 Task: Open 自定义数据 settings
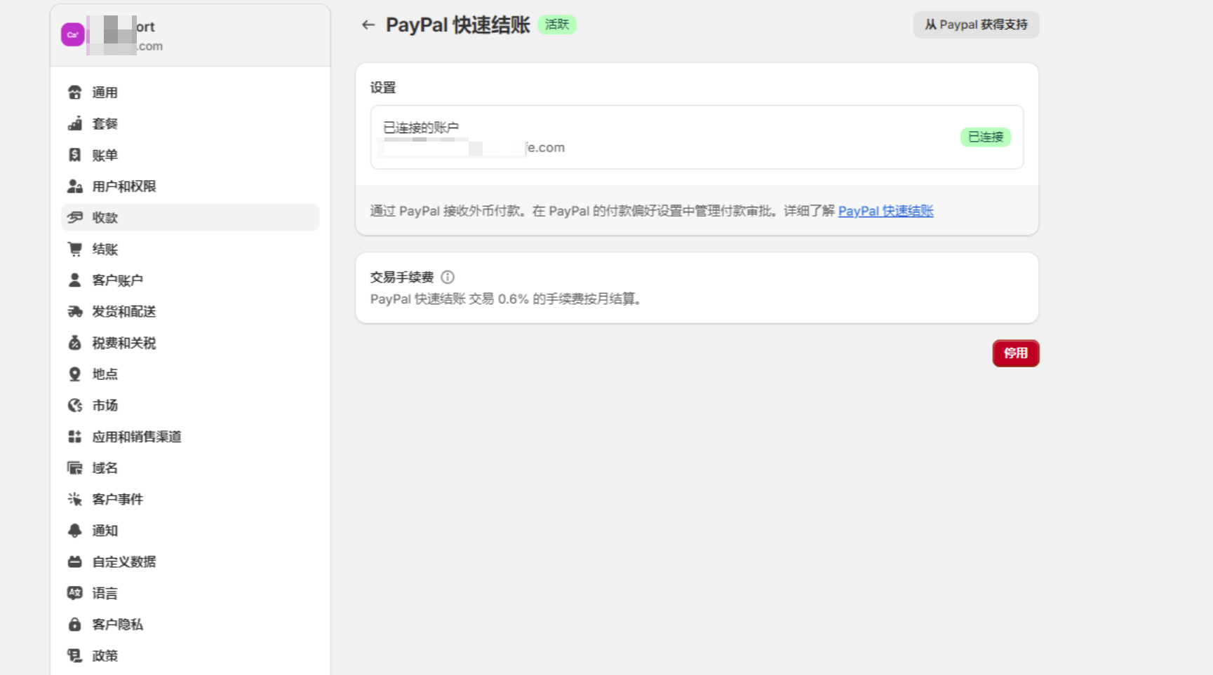(190, 561)
